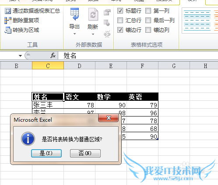The width and height of the screenshot is (218, 185).
Task: Select column G header
Action: coord(174,66)
